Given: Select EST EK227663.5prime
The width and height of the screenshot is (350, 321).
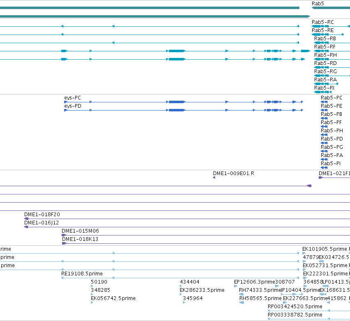Looking at the screenshot, I should point(305,298).
